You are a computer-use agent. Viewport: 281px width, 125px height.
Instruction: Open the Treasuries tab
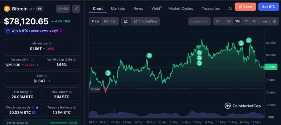point(210,8)
